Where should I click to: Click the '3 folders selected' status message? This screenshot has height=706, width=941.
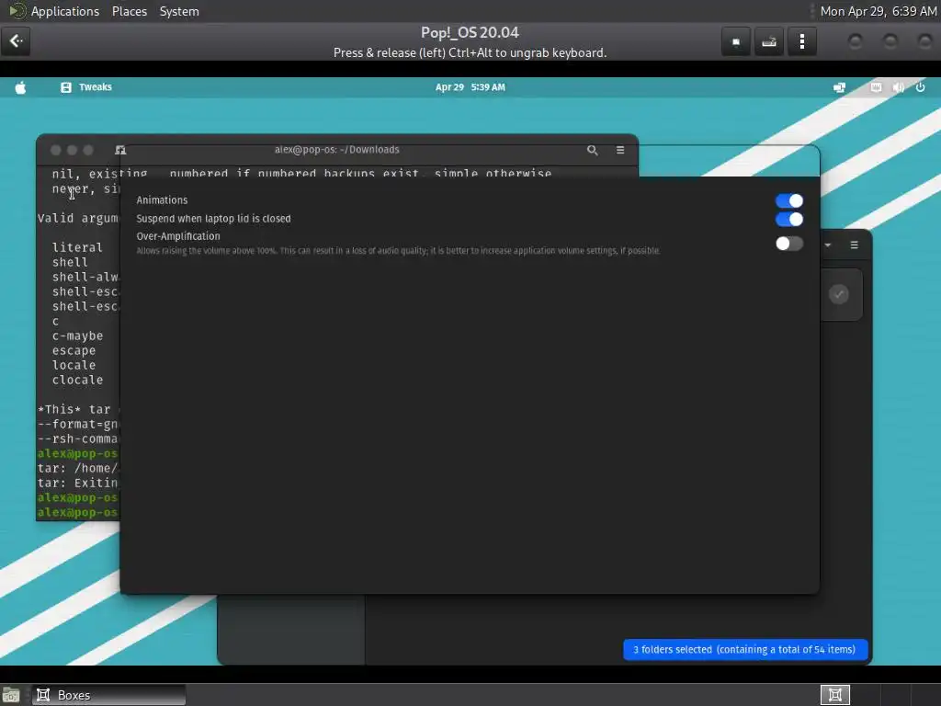(x=744, y=650)
